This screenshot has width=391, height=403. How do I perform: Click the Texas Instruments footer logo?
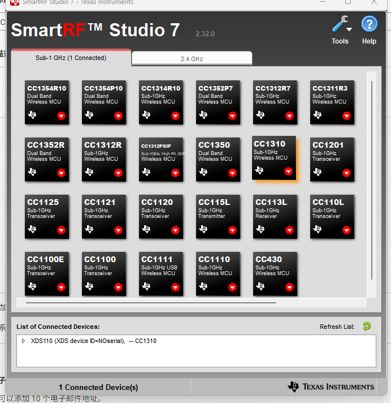[x=331, y=387]
